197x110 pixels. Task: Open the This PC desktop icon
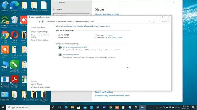pyautogui.click(x=5, y=66)
